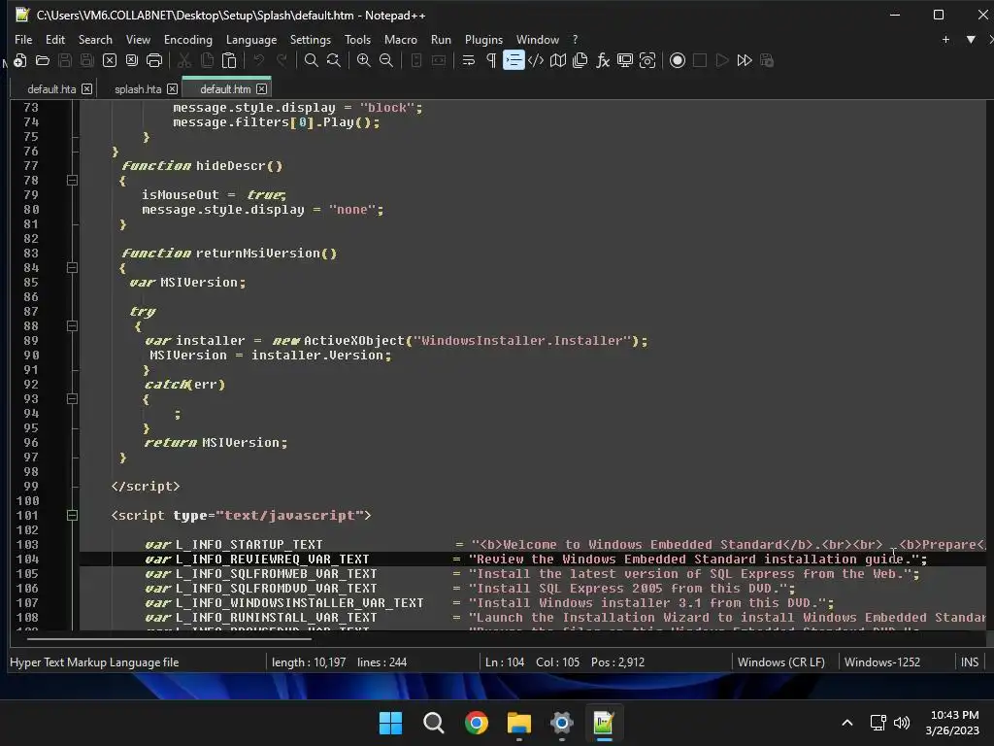Create a new document with toolbar icon
This screenshot has height=746, width=994.
(19, 60)
